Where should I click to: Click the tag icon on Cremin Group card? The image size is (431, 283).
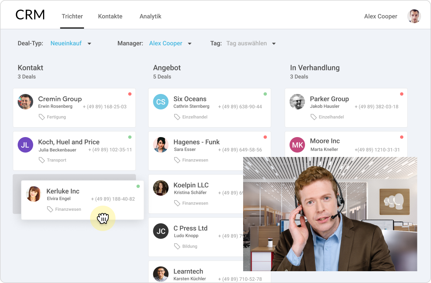click(x=42, y=117)
